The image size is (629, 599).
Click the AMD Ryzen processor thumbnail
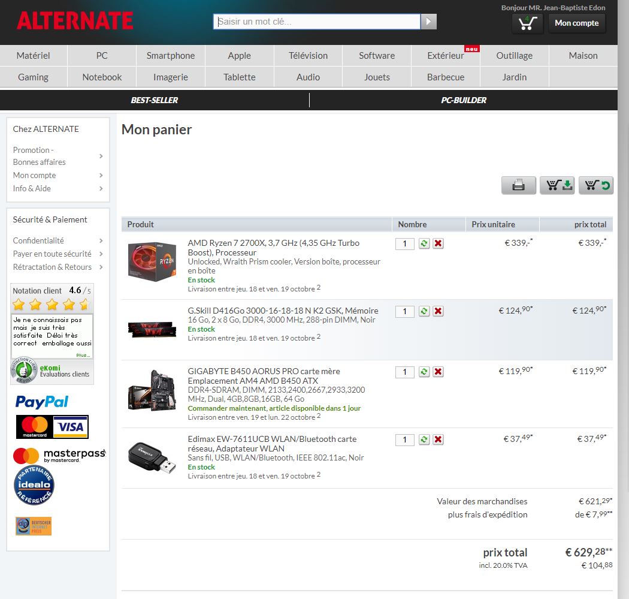point(152,262)
